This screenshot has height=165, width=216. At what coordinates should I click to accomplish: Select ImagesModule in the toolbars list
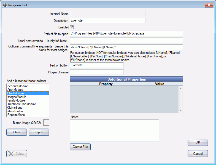28,97
